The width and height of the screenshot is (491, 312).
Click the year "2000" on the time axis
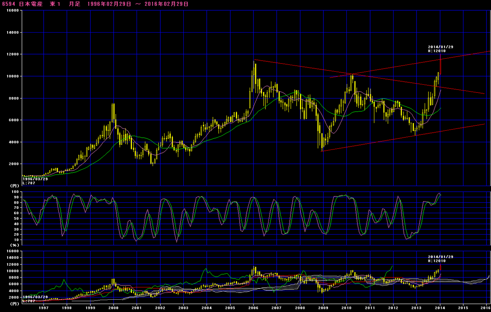point(114,307)
